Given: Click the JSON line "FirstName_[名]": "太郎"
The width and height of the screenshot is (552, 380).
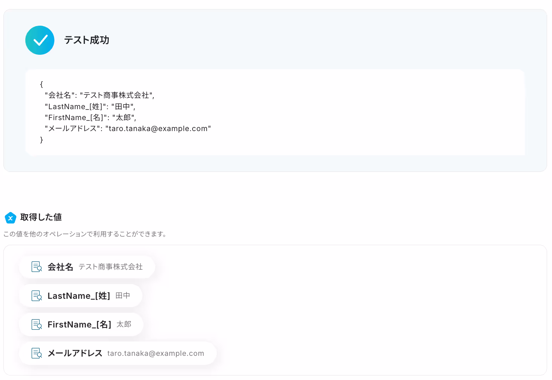Looking at the screenshot, I should (x=90, y=117).
